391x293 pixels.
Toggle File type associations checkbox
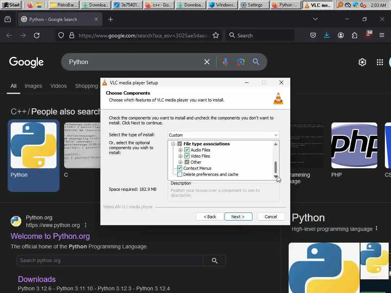click(x=179, y=144)
